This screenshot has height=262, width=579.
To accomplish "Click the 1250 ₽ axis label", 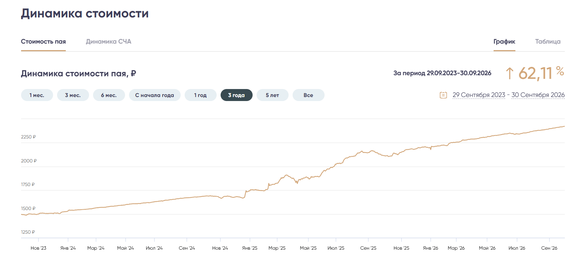I will [28, 232].
